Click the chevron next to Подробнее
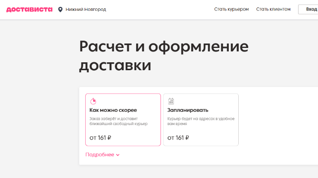318x178 pixels. click(118, 155)
